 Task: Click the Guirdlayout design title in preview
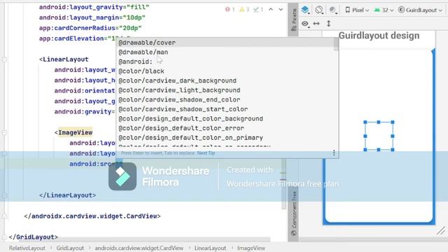click(x=379, y=36)
